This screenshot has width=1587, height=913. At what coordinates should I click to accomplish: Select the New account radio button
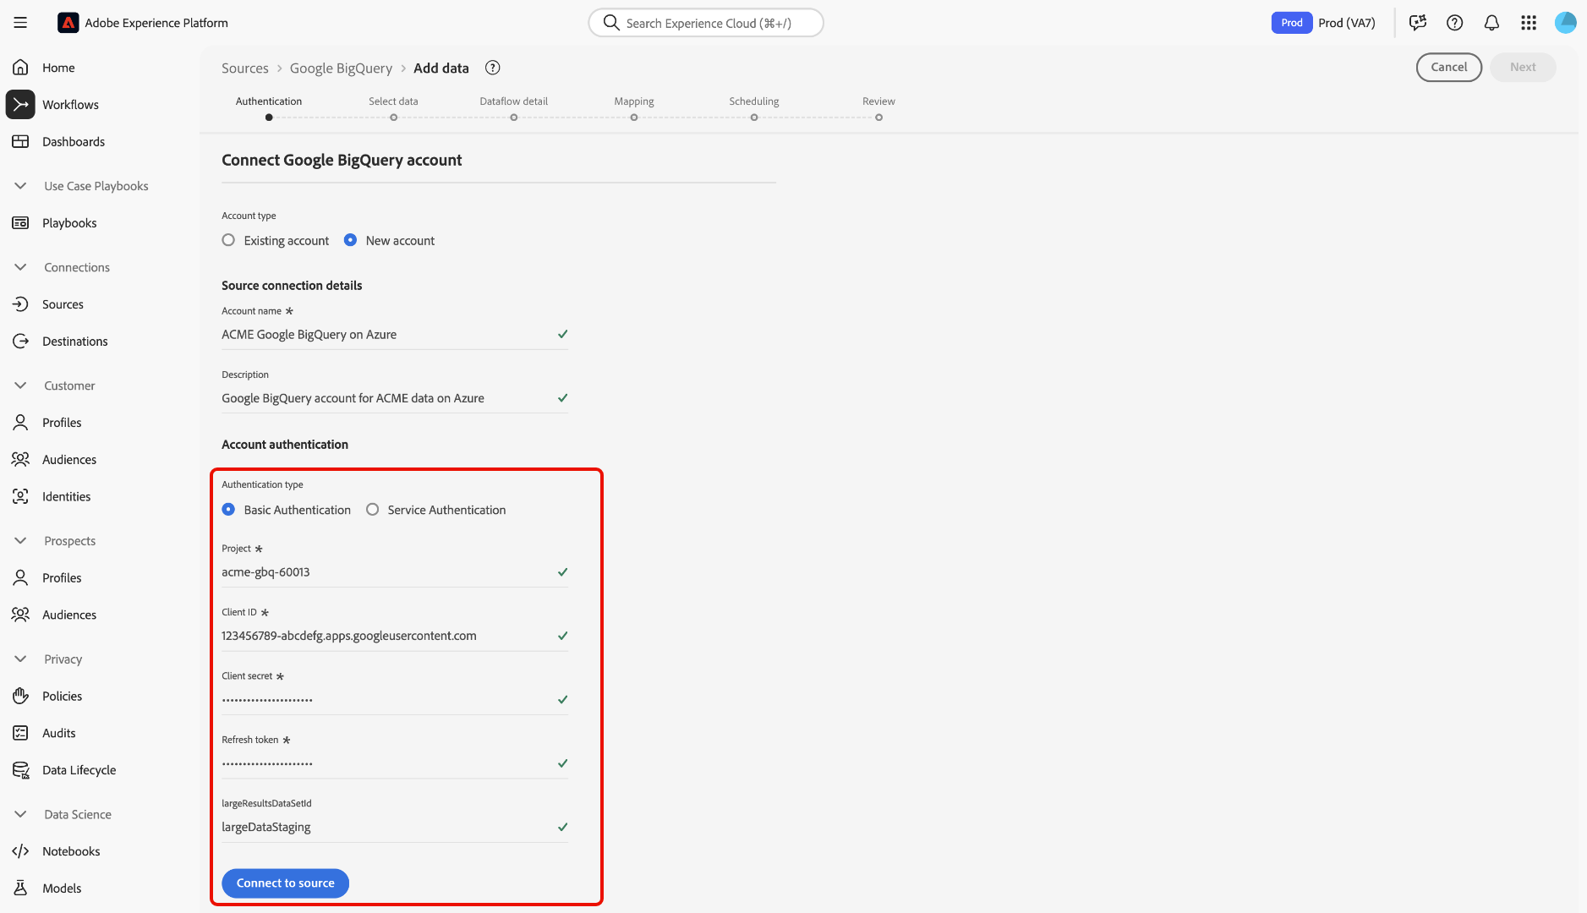pyautogui.click(x=350, y=240)
